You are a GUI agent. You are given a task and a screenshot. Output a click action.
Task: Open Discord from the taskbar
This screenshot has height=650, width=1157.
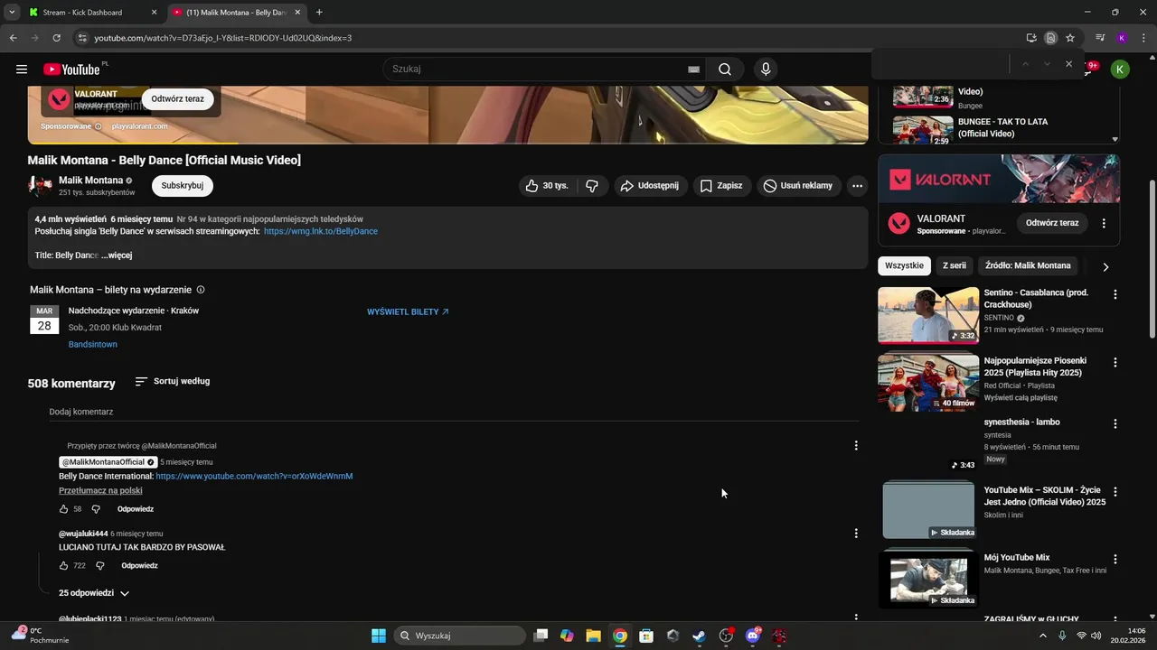(x=752, y=636)
